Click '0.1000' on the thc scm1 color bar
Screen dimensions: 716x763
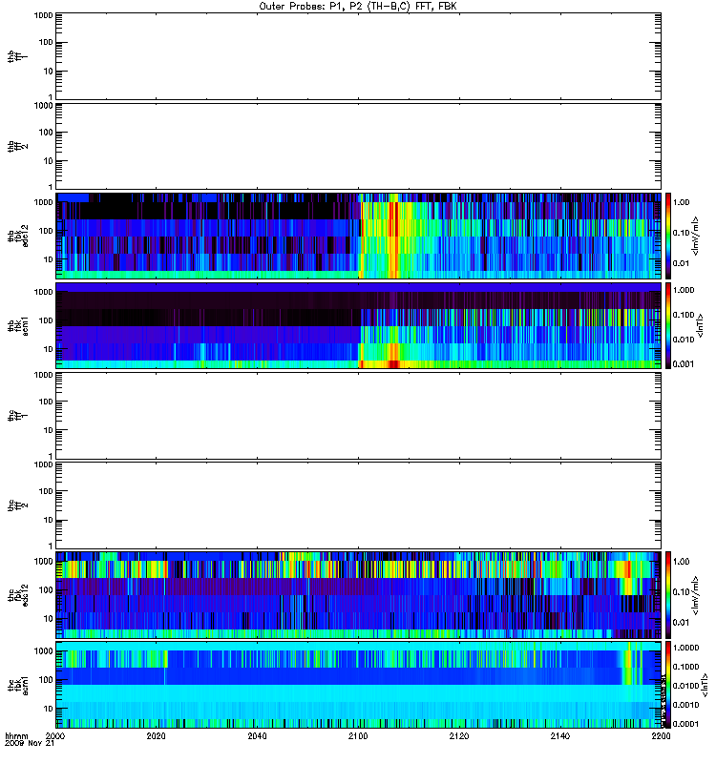click(x=685, y=667)
